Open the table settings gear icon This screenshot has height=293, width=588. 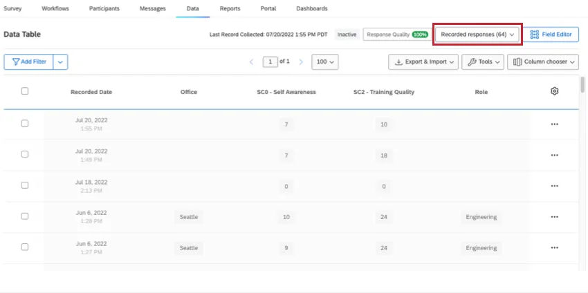coord(554,91)
